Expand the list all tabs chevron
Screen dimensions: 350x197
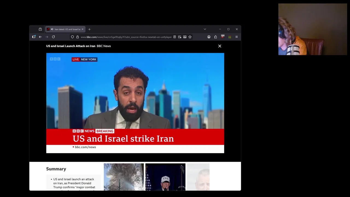205,29
